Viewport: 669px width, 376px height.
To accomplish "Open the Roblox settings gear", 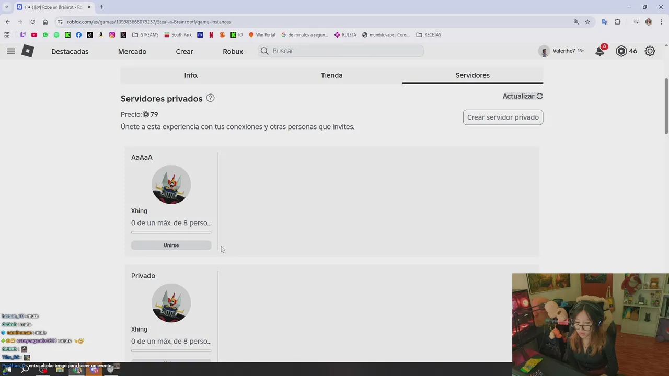I will (650, 51).
